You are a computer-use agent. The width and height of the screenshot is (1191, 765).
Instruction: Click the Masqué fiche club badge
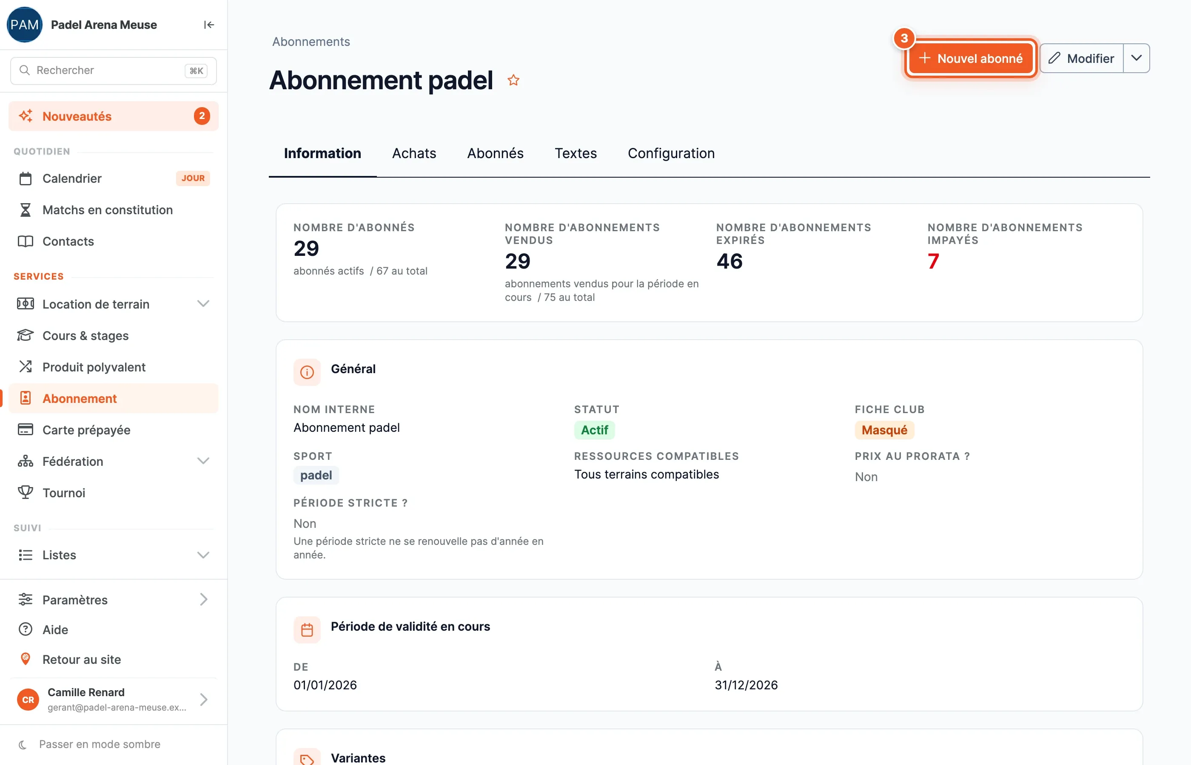(884, 430)
